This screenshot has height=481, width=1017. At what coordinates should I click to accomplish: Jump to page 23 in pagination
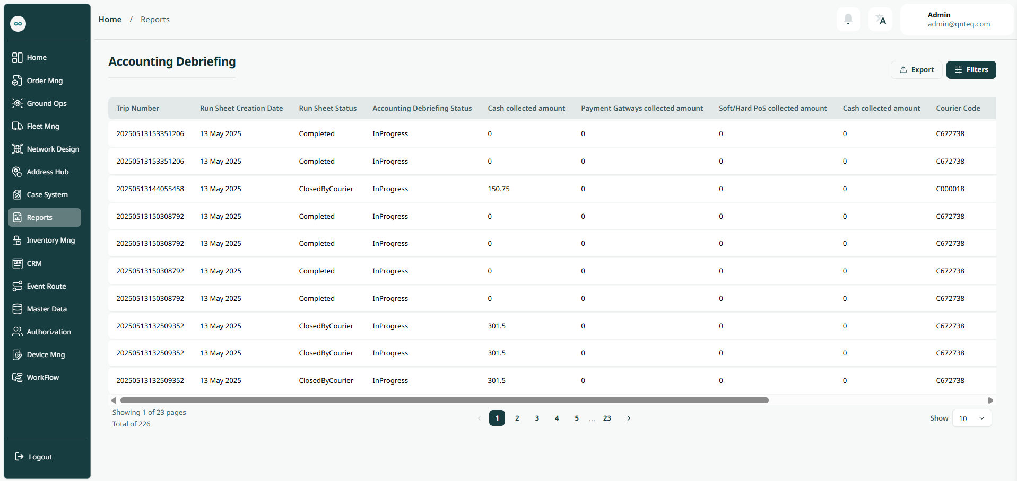coord(607,418)
